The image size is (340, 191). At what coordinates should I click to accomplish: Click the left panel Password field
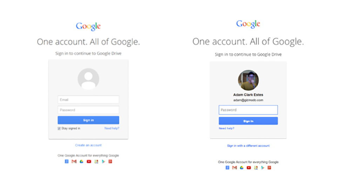click(x=88, y=110)
